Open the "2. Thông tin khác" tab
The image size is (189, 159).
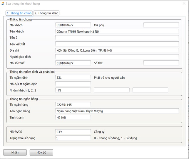click(46, 13)
